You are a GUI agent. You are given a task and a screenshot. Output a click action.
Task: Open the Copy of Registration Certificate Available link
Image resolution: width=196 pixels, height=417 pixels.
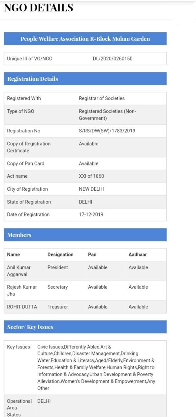pyautogui.click(x=88, y=144)
